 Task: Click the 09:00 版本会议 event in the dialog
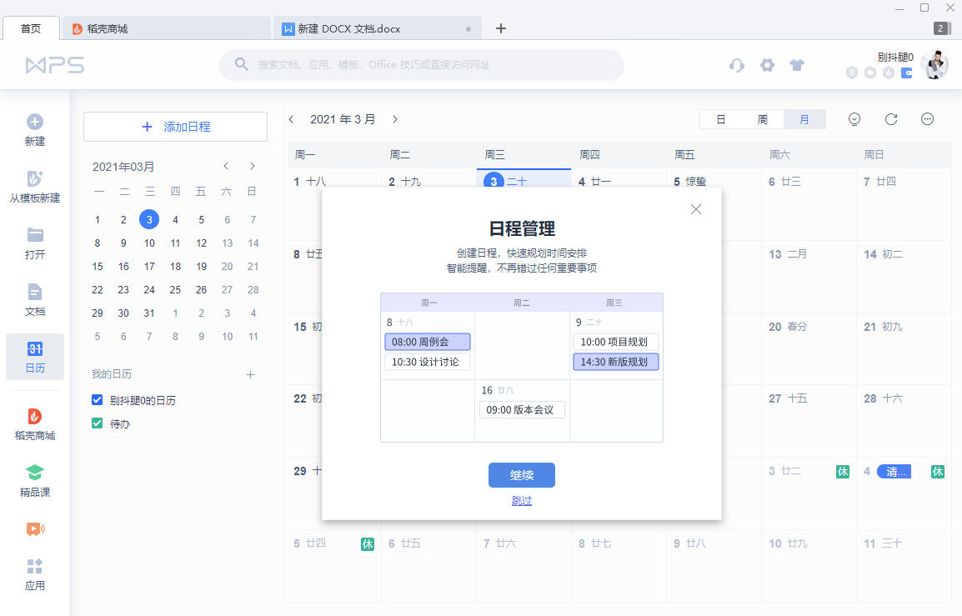(x=522, y=410)
